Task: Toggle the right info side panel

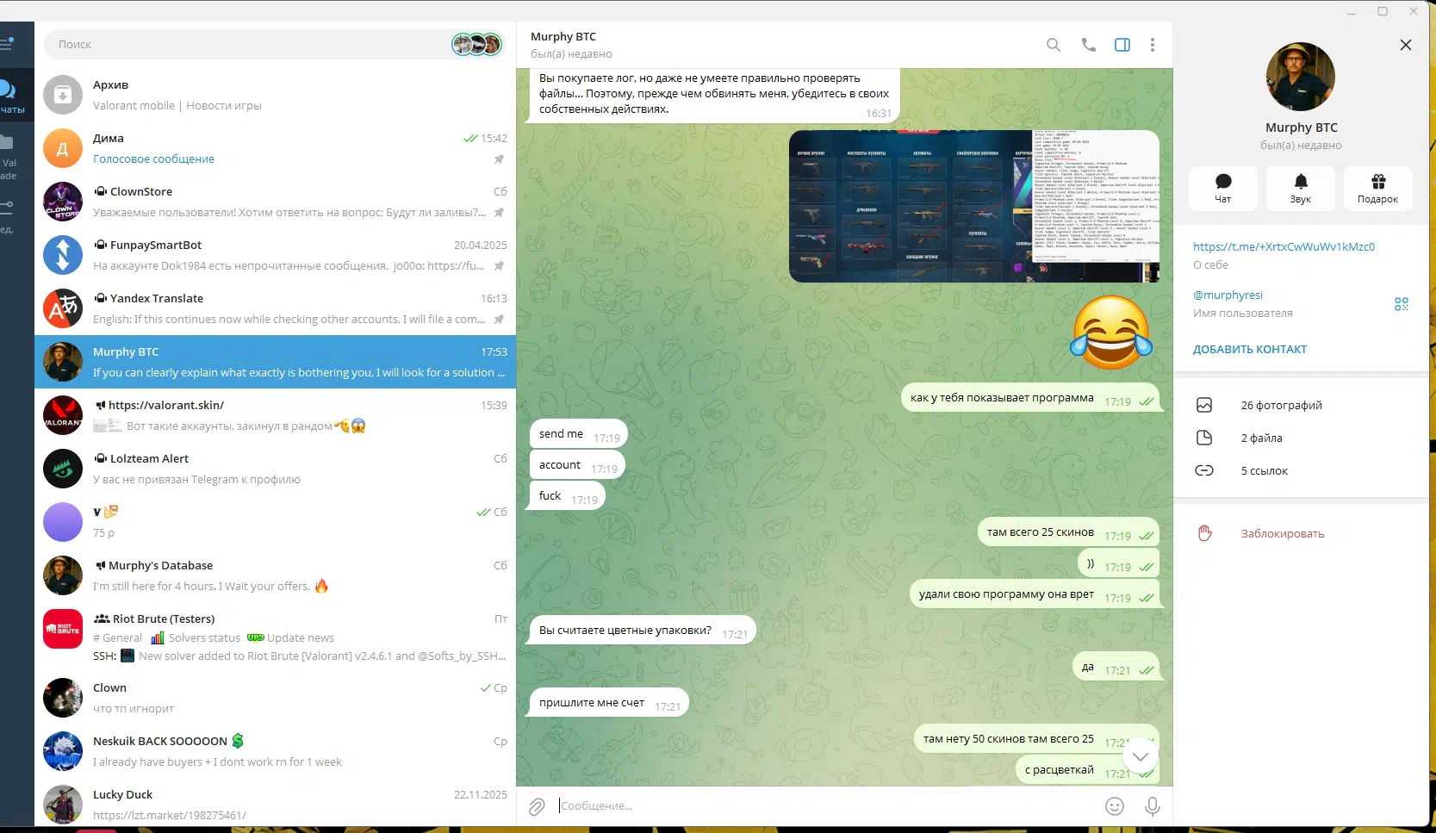Action: (x=1122, y=45)
